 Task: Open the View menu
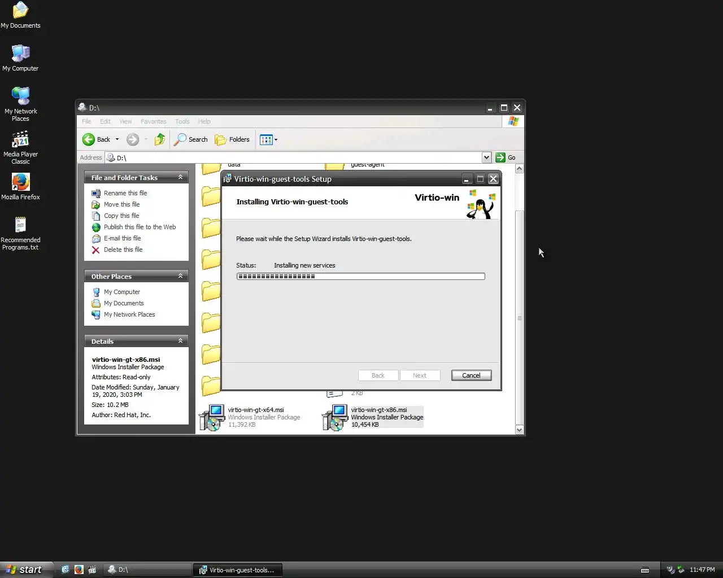(125, 121)
